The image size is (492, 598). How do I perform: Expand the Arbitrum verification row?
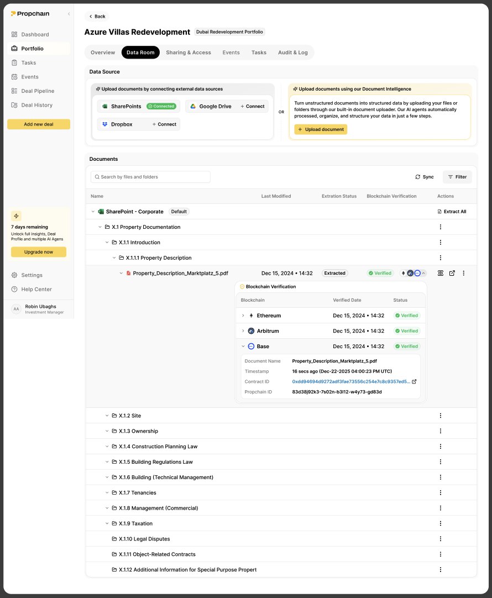(x=243, y=331)
